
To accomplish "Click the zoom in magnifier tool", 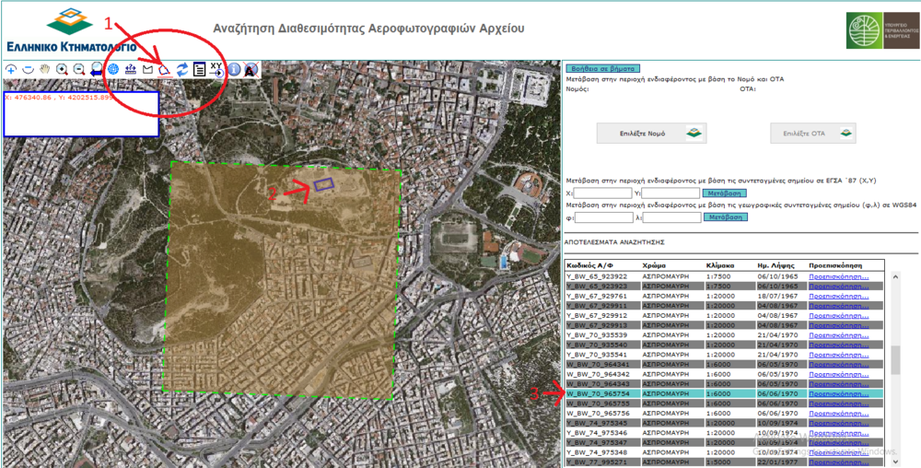I will coord(62,69).
